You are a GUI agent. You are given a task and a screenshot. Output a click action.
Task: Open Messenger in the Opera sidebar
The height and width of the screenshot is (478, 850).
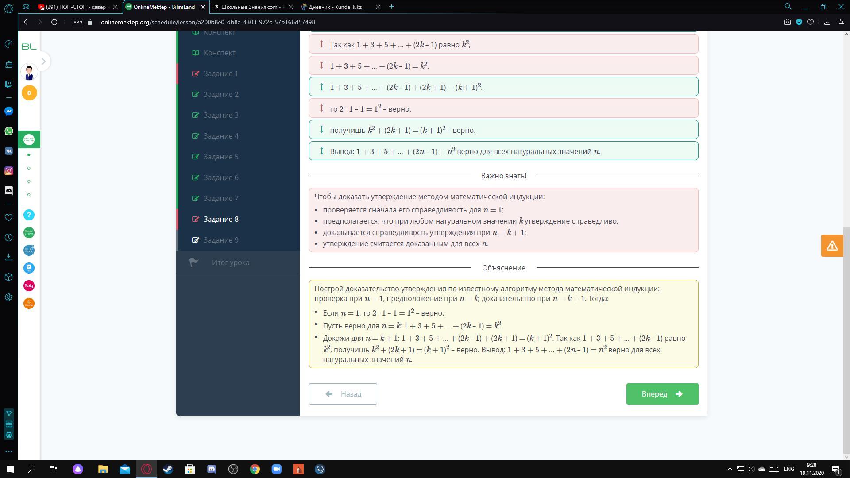(x=8, y=111)
